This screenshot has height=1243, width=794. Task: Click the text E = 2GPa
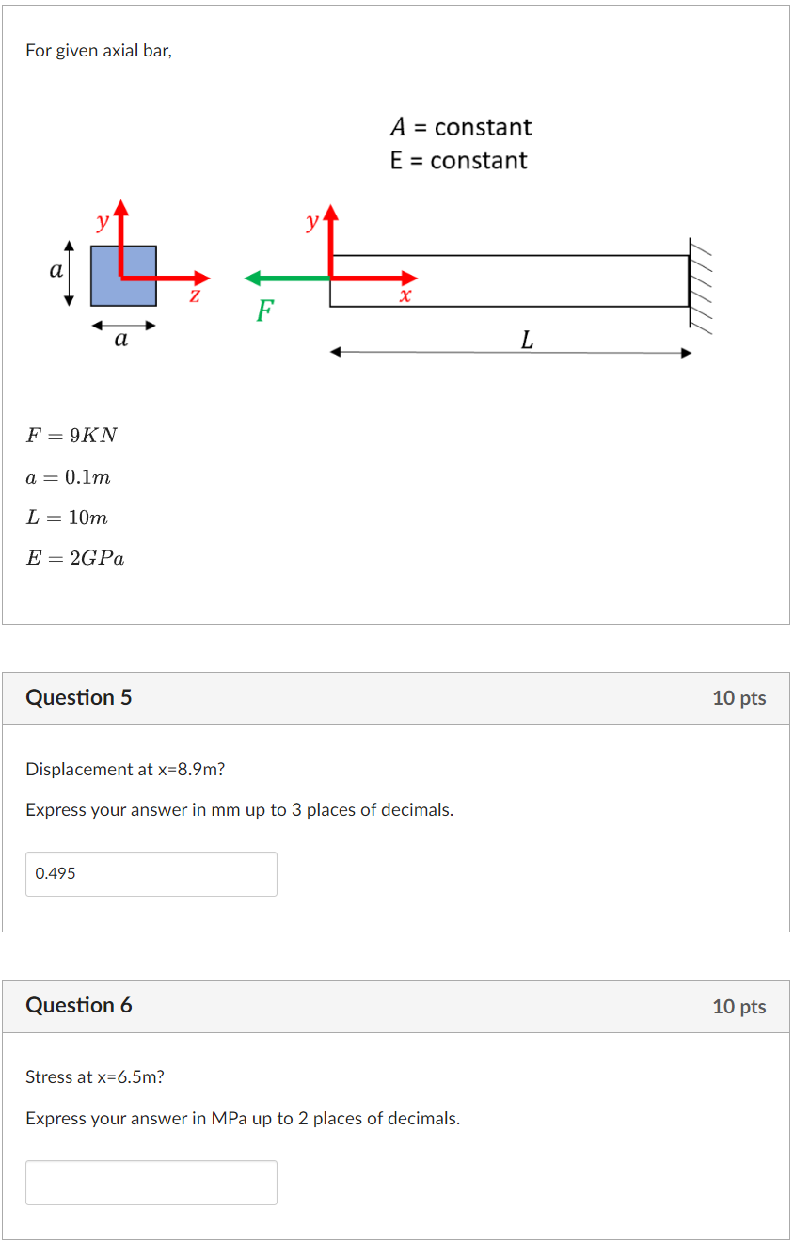coord(75,558)
